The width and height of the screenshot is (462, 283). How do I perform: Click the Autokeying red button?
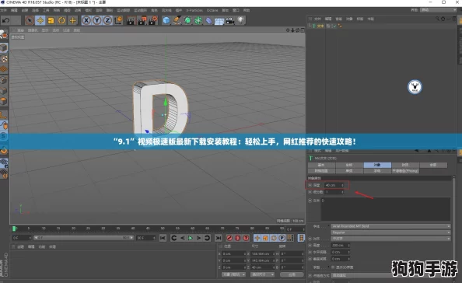pyautogui.click(x=237, y=238)
